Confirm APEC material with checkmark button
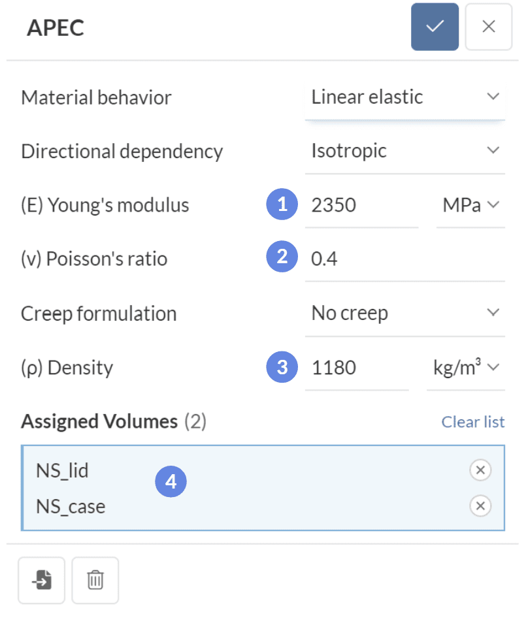Viewport: 528px width, 627px height. point(435,27)
